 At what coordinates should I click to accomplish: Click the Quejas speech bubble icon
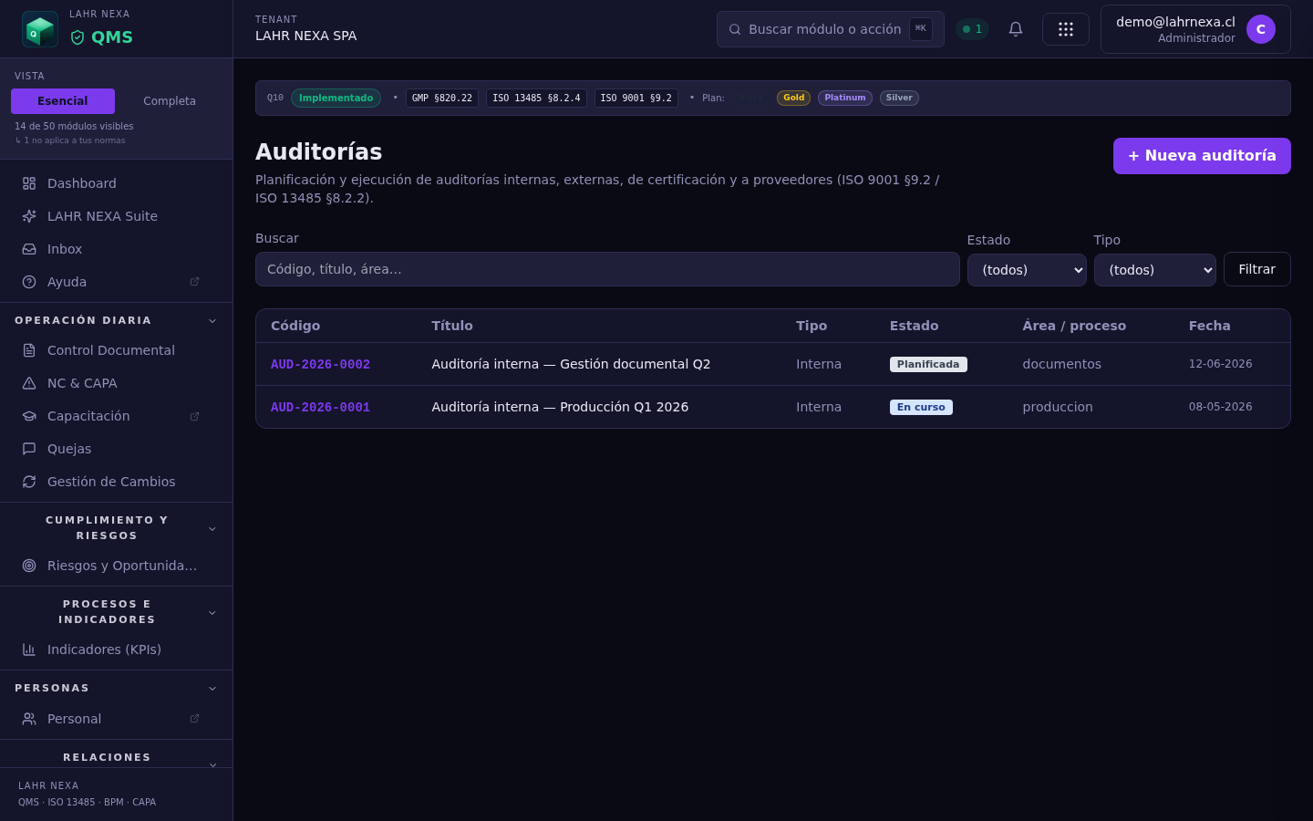point(29,449)
